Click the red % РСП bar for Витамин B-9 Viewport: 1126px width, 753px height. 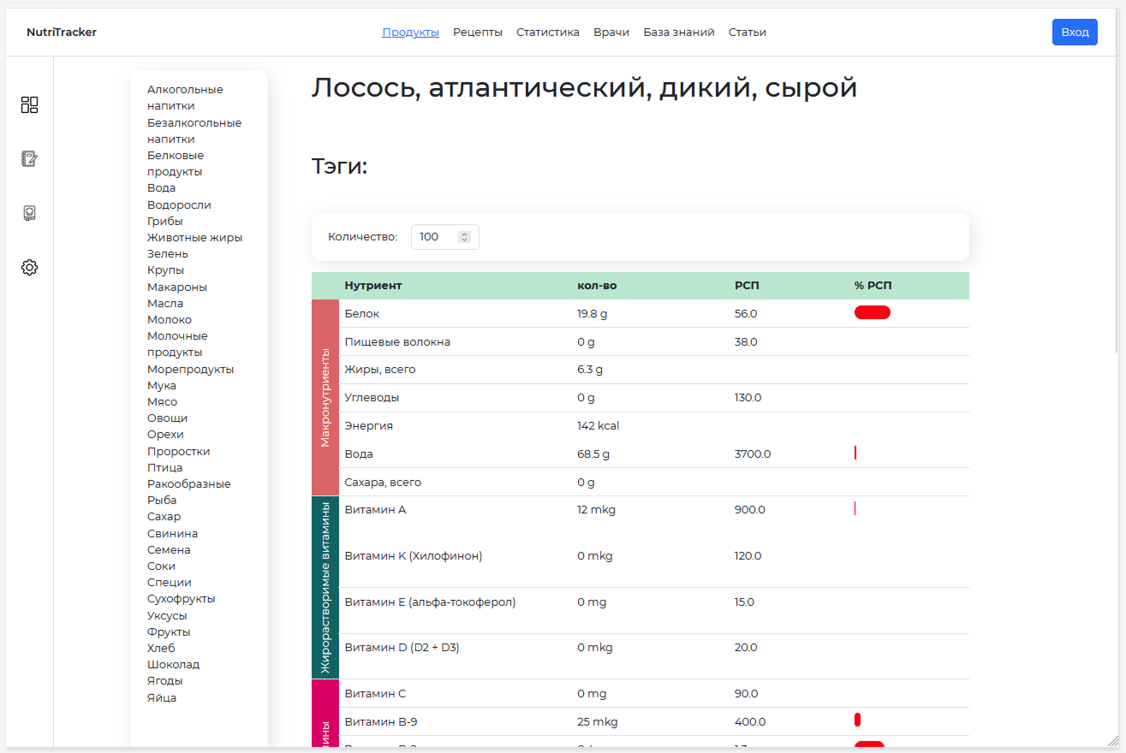pyautogui.click(x=857, y=720)
